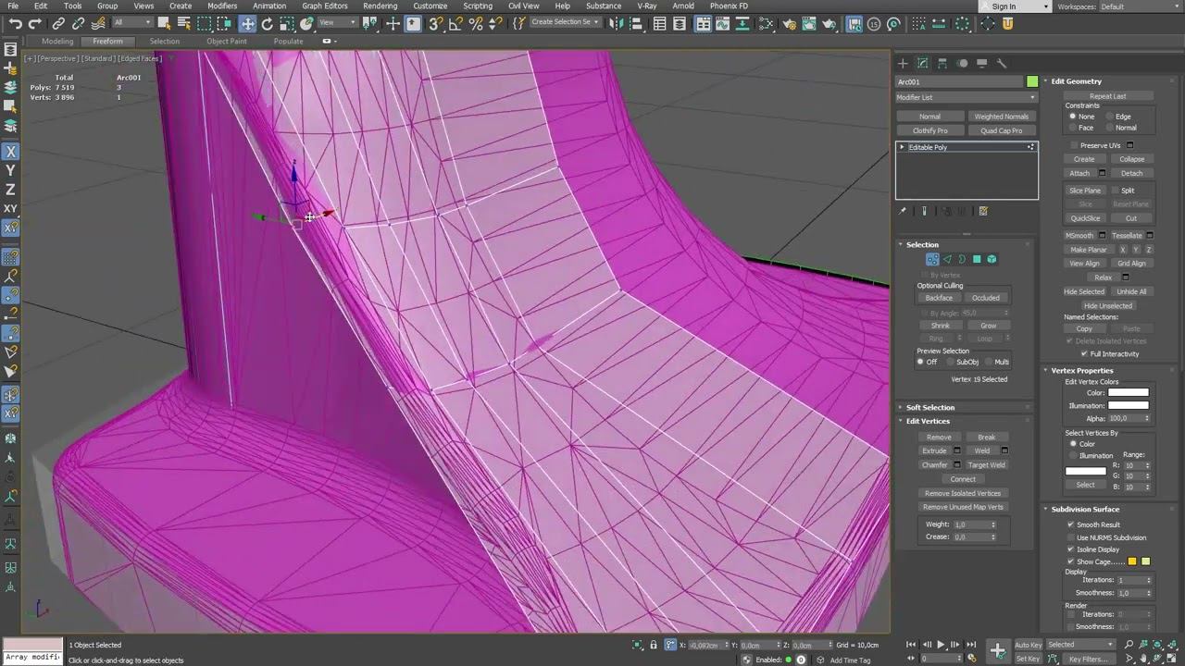Screen dimensions: 1185x666
Task: Enable the Preserve UVs checkbox
Action: coord(1074,145)
